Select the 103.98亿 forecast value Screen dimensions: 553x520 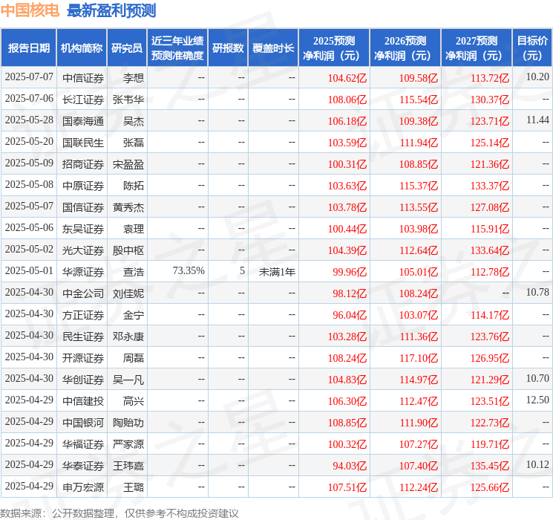[419, 229]
